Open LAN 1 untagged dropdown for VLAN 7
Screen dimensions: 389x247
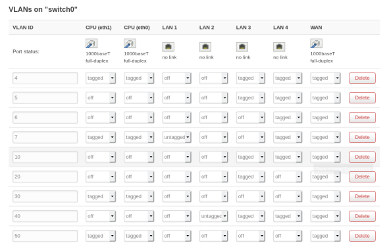(x=176, y=137)
